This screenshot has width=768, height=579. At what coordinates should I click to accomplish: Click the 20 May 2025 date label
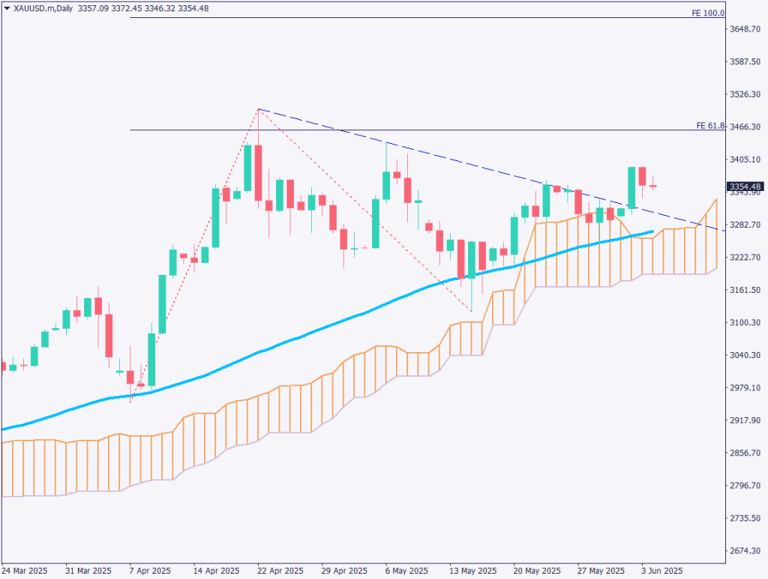point(536,570)
